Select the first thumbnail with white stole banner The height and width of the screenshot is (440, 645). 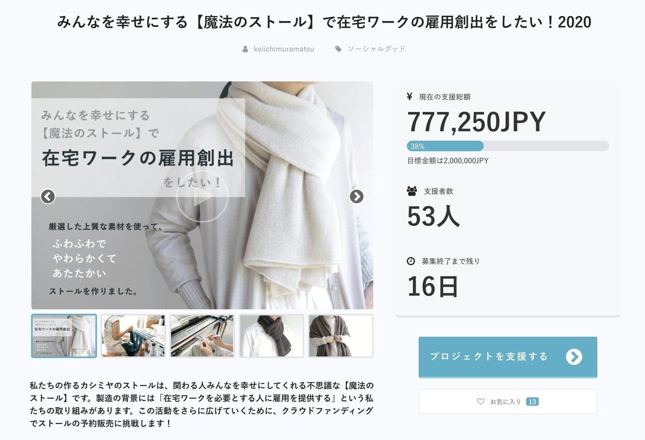click(64, 336)
